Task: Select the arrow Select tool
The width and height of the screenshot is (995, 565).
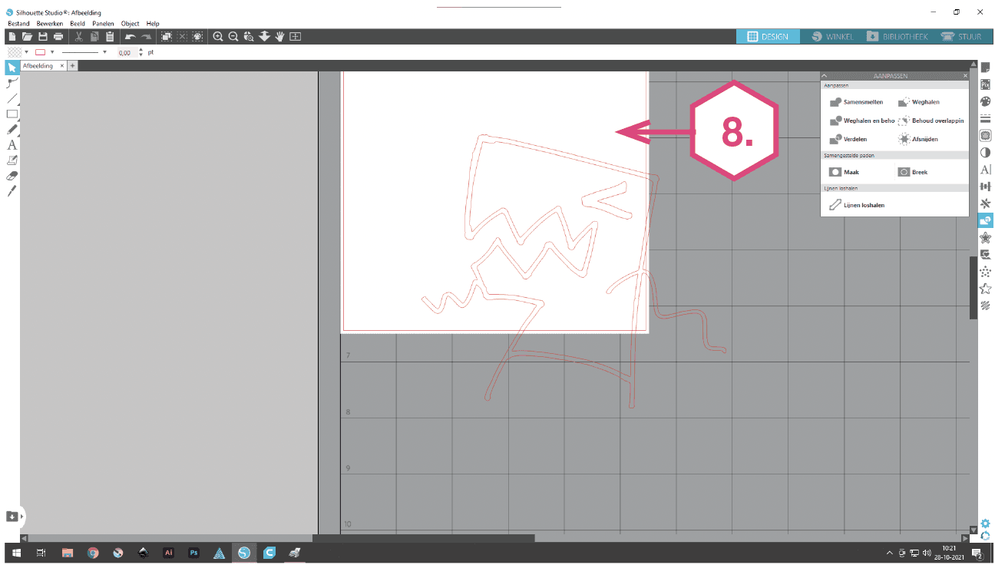Action: click(12, 68)
